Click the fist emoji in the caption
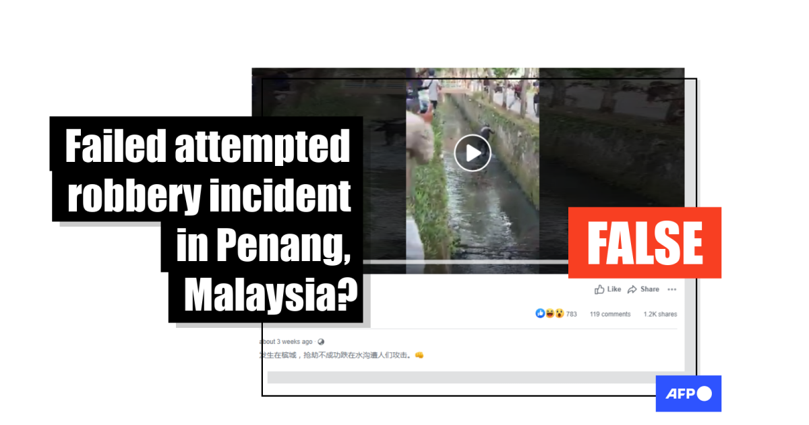 (419, 356)
